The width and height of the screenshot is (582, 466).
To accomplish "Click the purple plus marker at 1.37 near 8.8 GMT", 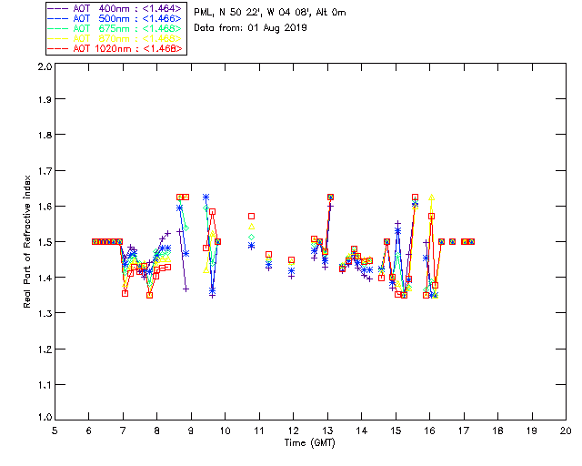I will [x=186, y=289].
